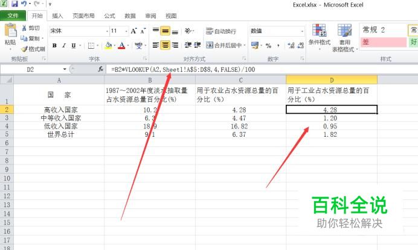Viewport: 418px width, 250px height.
Task: Select column D header
Action: pos(332,80)
